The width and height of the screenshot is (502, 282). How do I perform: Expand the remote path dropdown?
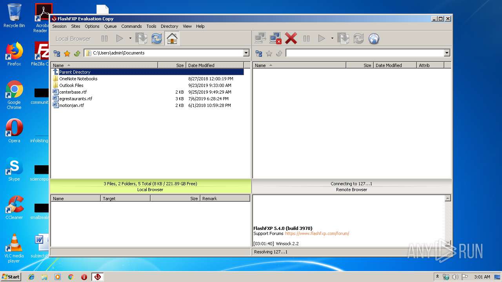point(447,53)
